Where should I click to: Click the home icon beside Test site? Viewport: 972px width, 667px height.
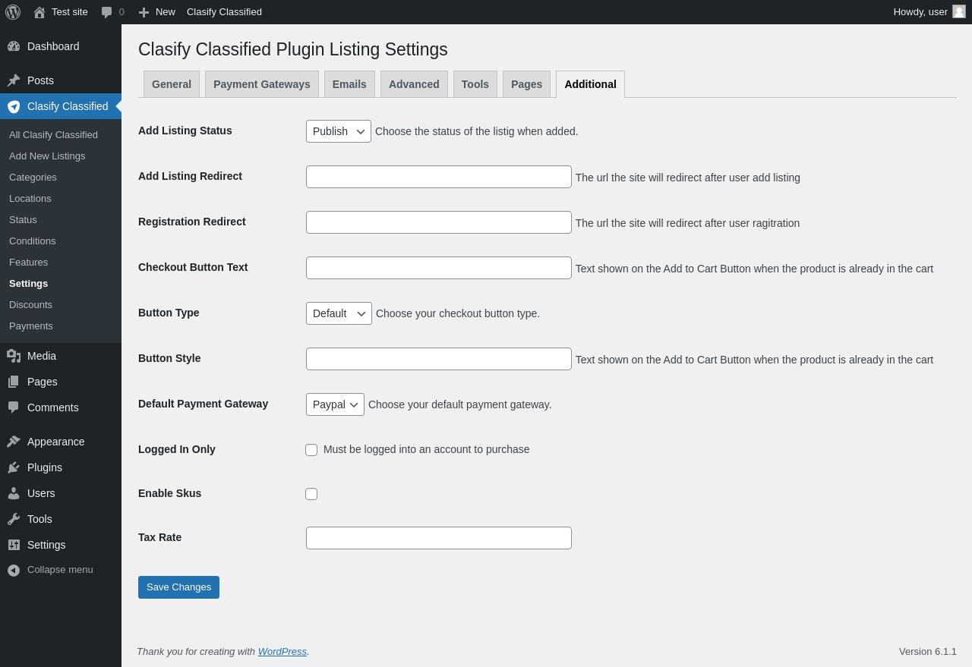click(39, 12)
